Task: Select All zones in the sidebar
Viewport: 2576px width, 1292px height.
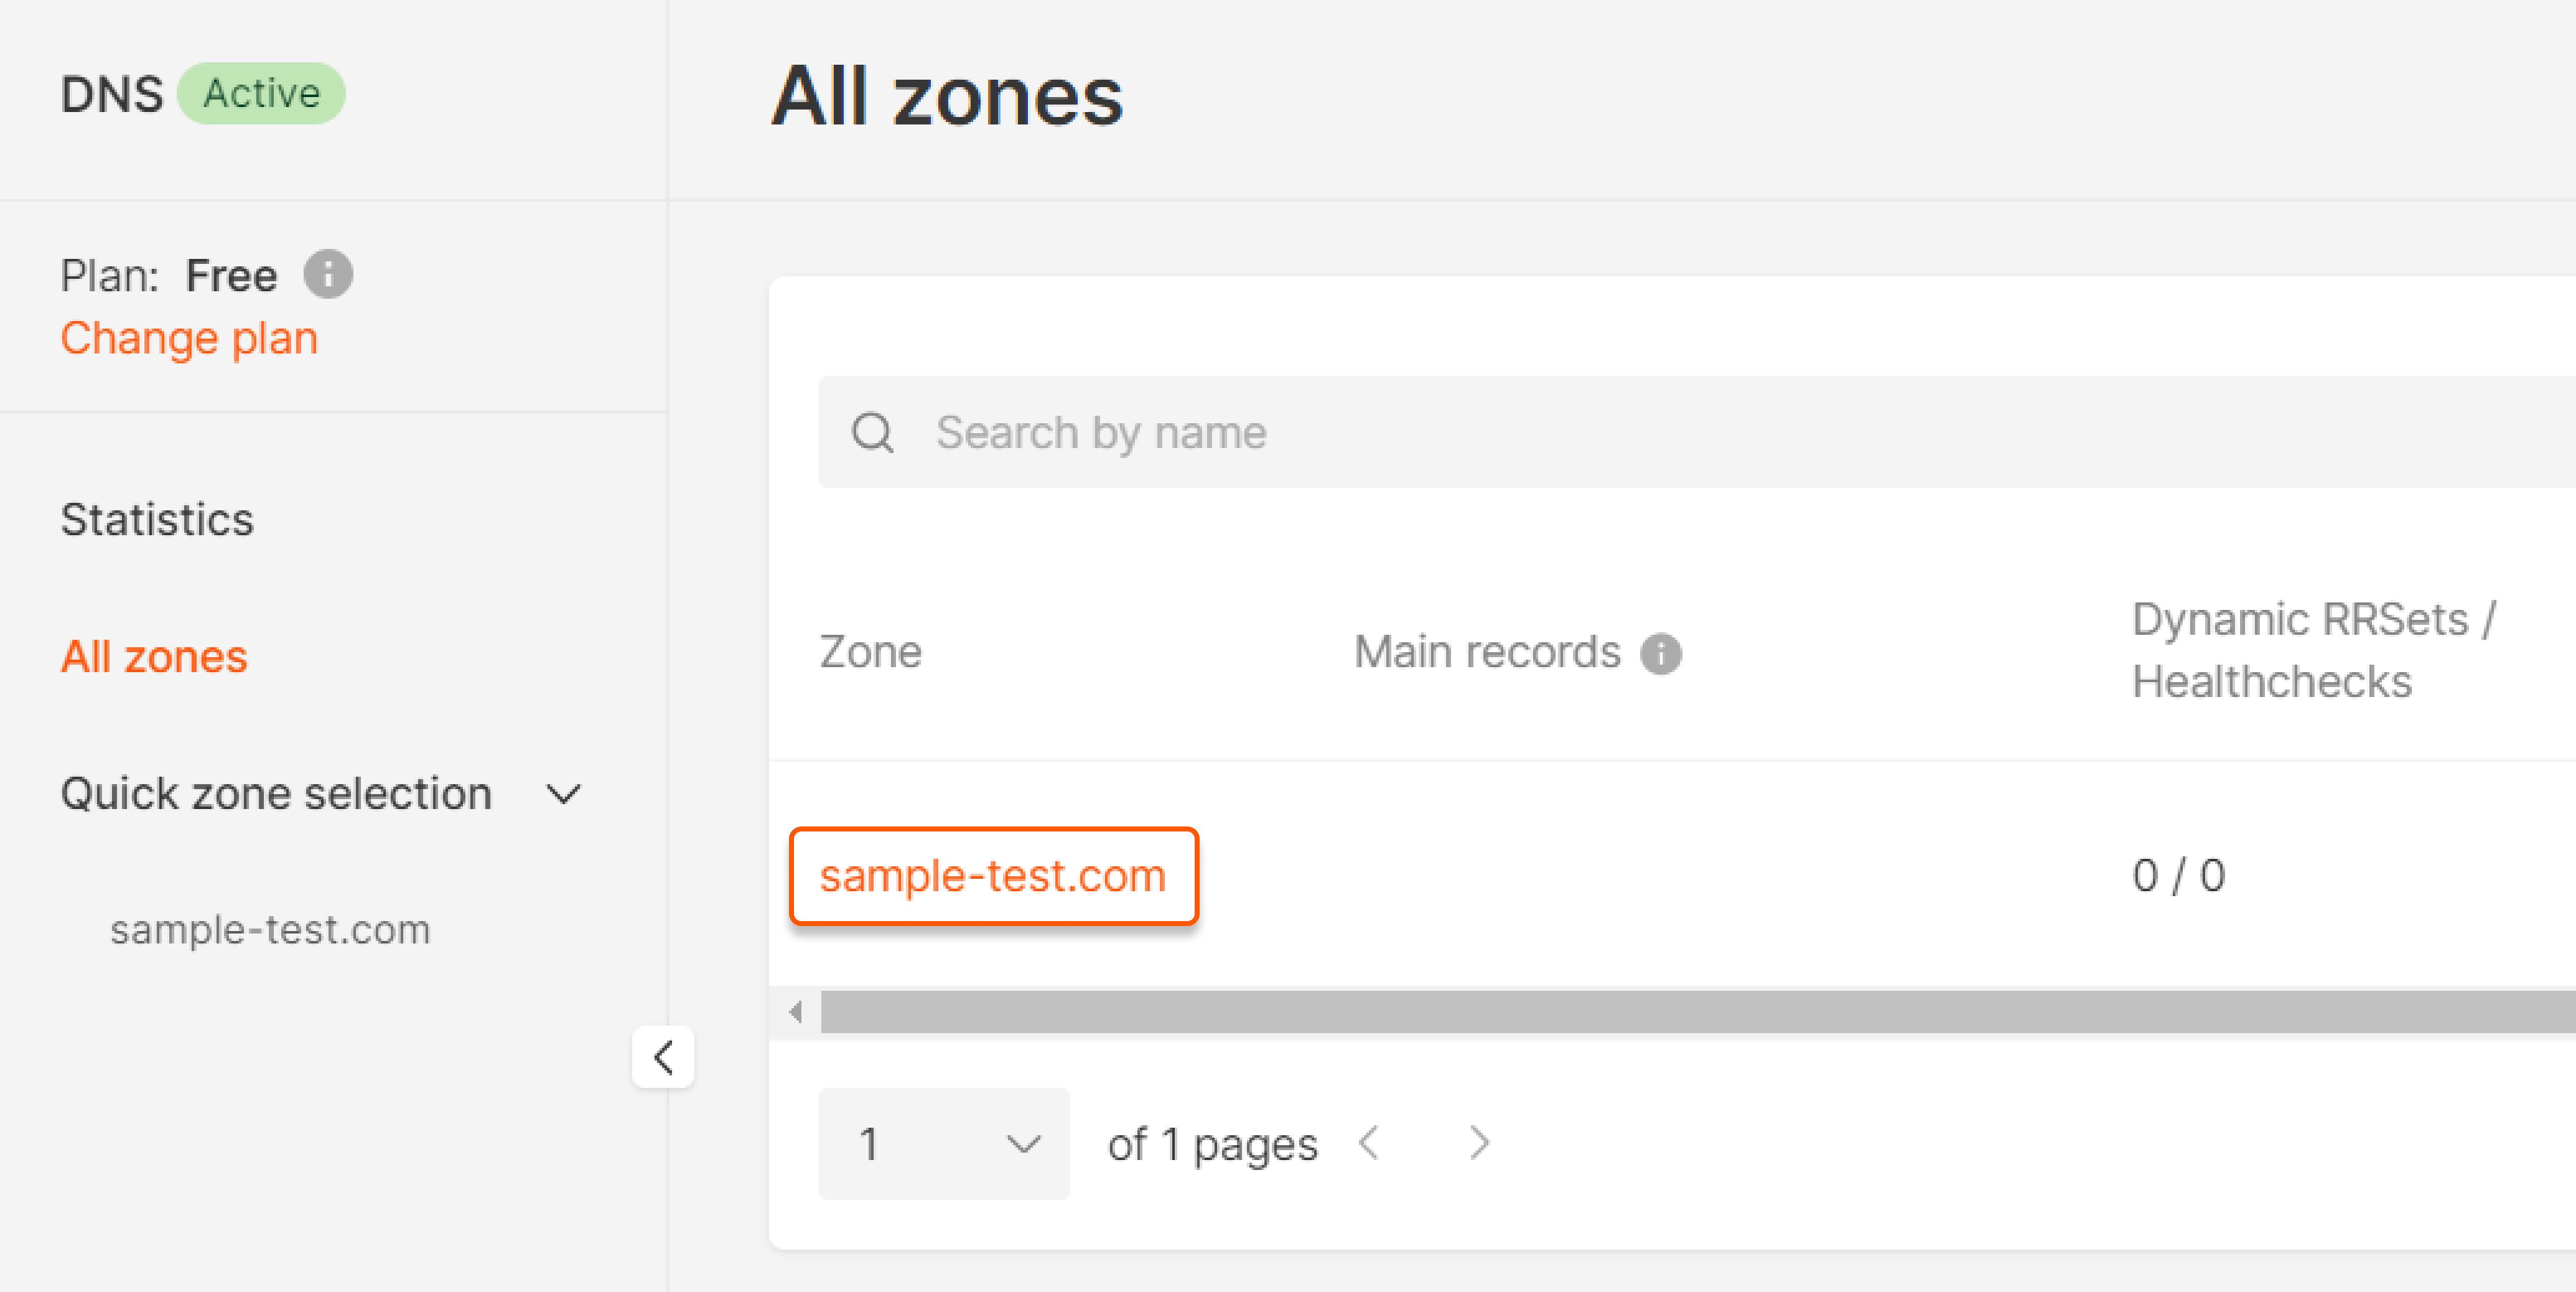Action: click(x=154, y=656)
